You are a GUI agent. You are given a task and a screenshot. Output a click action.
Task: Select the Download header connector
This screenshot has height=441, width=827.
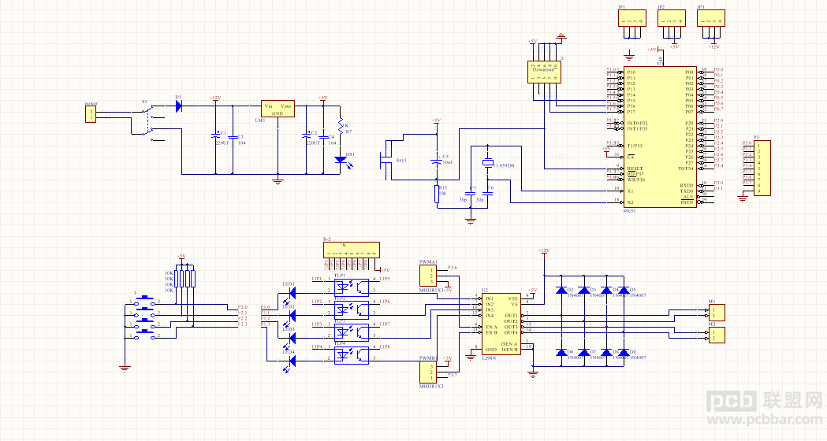coord(544,72)
